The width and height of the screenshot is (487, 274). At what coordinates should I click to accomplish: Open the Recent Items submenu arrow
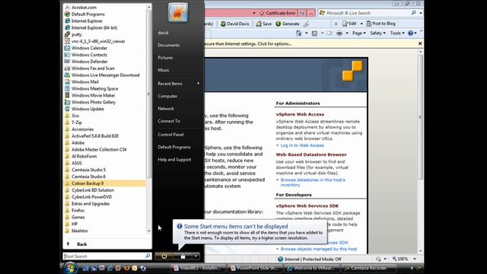198,83
